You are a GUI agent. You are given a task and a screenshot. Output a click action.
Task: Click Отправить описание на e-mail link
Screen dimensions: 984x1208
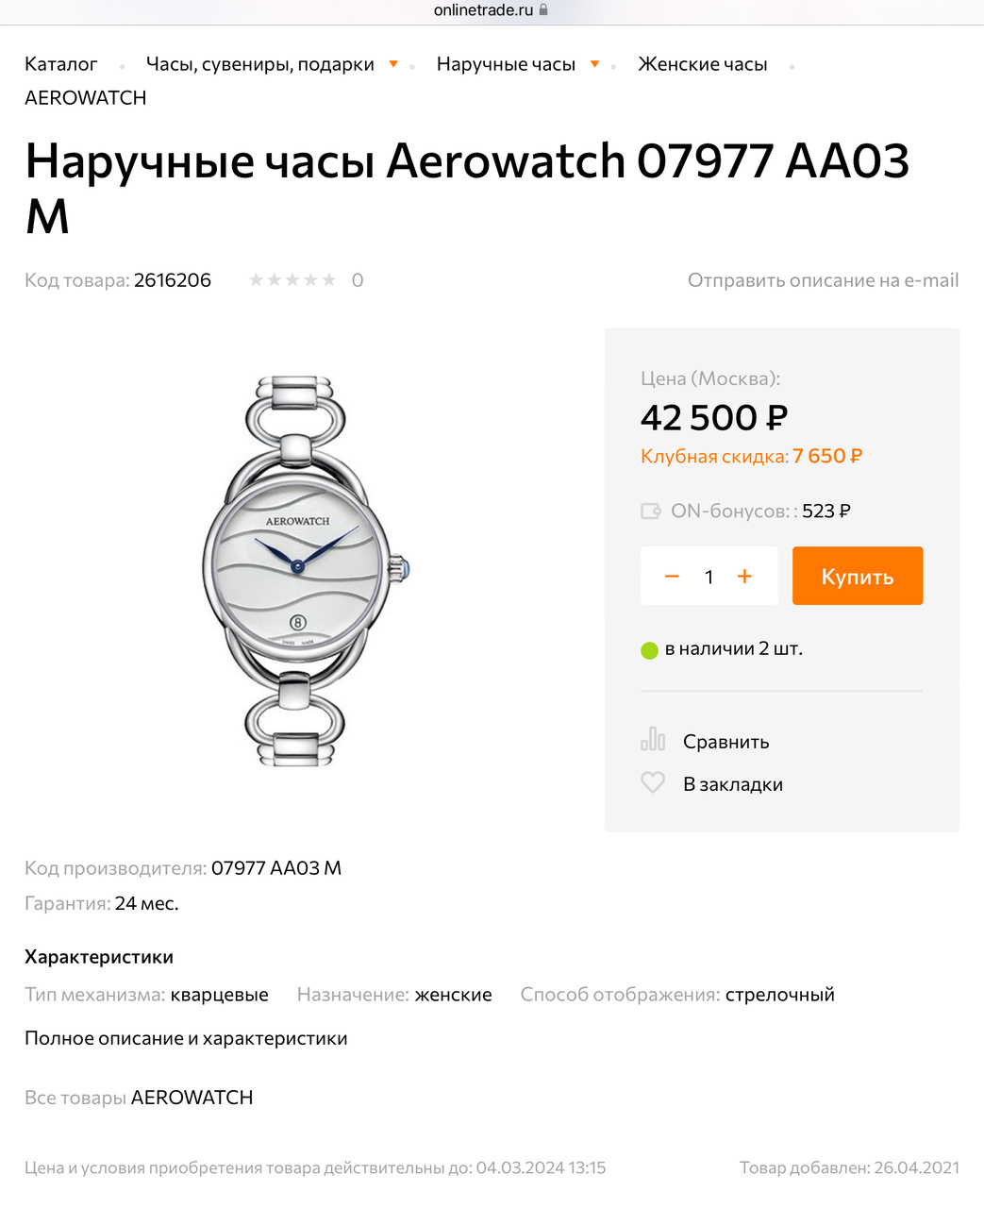click(823, 280)
